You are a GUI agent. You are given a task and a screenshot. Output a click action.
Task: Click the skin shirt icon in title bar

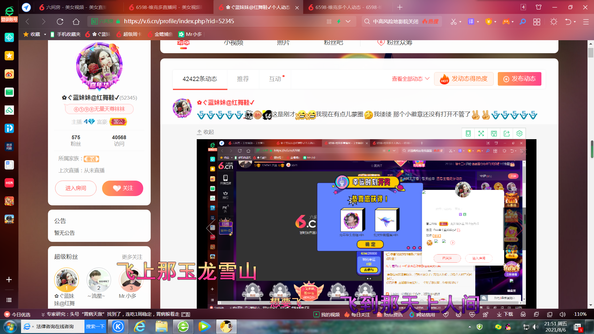(539, 7)
